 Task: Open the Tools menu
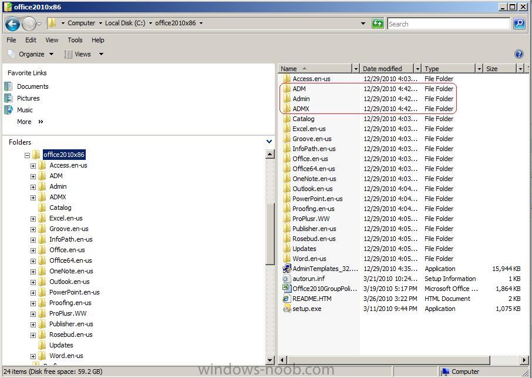[75, 40]
